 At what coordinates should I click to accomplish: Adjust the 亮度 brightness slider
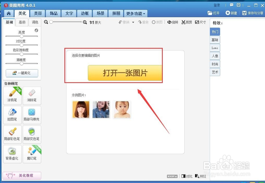click(22, 36)
